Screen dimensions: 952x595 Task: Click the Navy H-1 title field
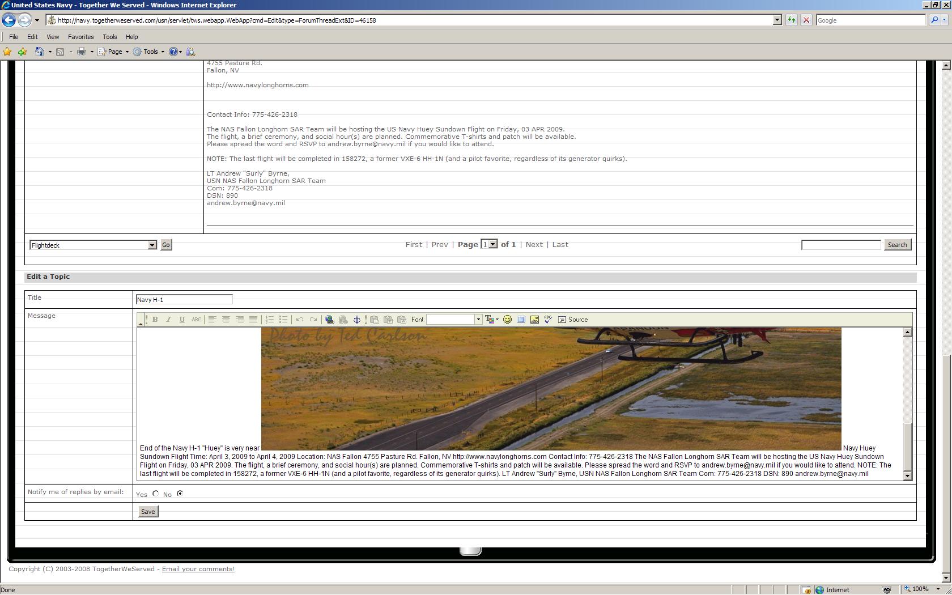click(x=184, y=299)
